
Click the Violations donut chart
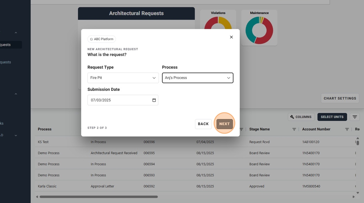pyautogui.click(x=218, y=23)
